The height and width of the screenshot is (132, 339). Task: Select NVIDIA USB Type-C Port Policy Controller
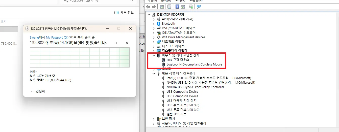(195, 87)
